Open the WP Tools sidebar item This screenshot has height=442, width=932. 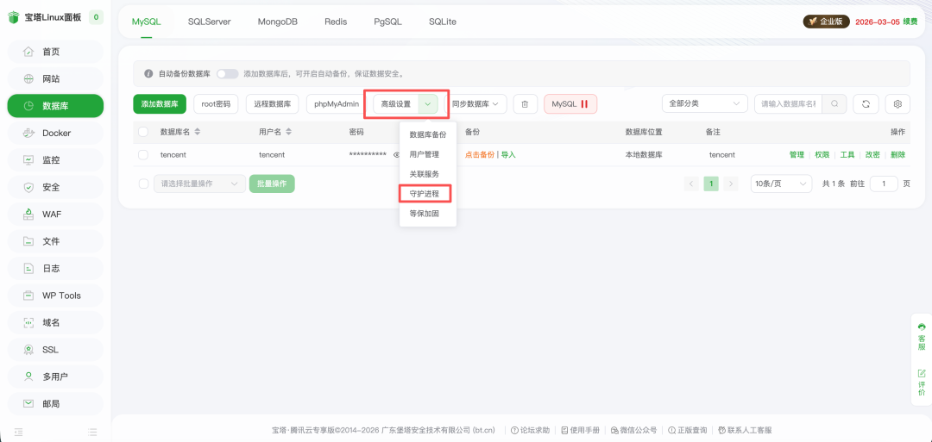55,296
